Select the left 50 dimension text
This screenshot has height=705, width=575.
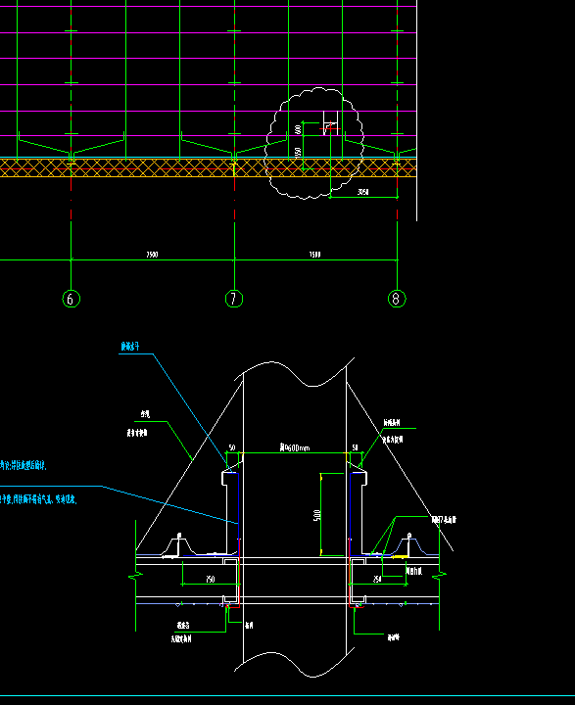[x=232, y=447]
